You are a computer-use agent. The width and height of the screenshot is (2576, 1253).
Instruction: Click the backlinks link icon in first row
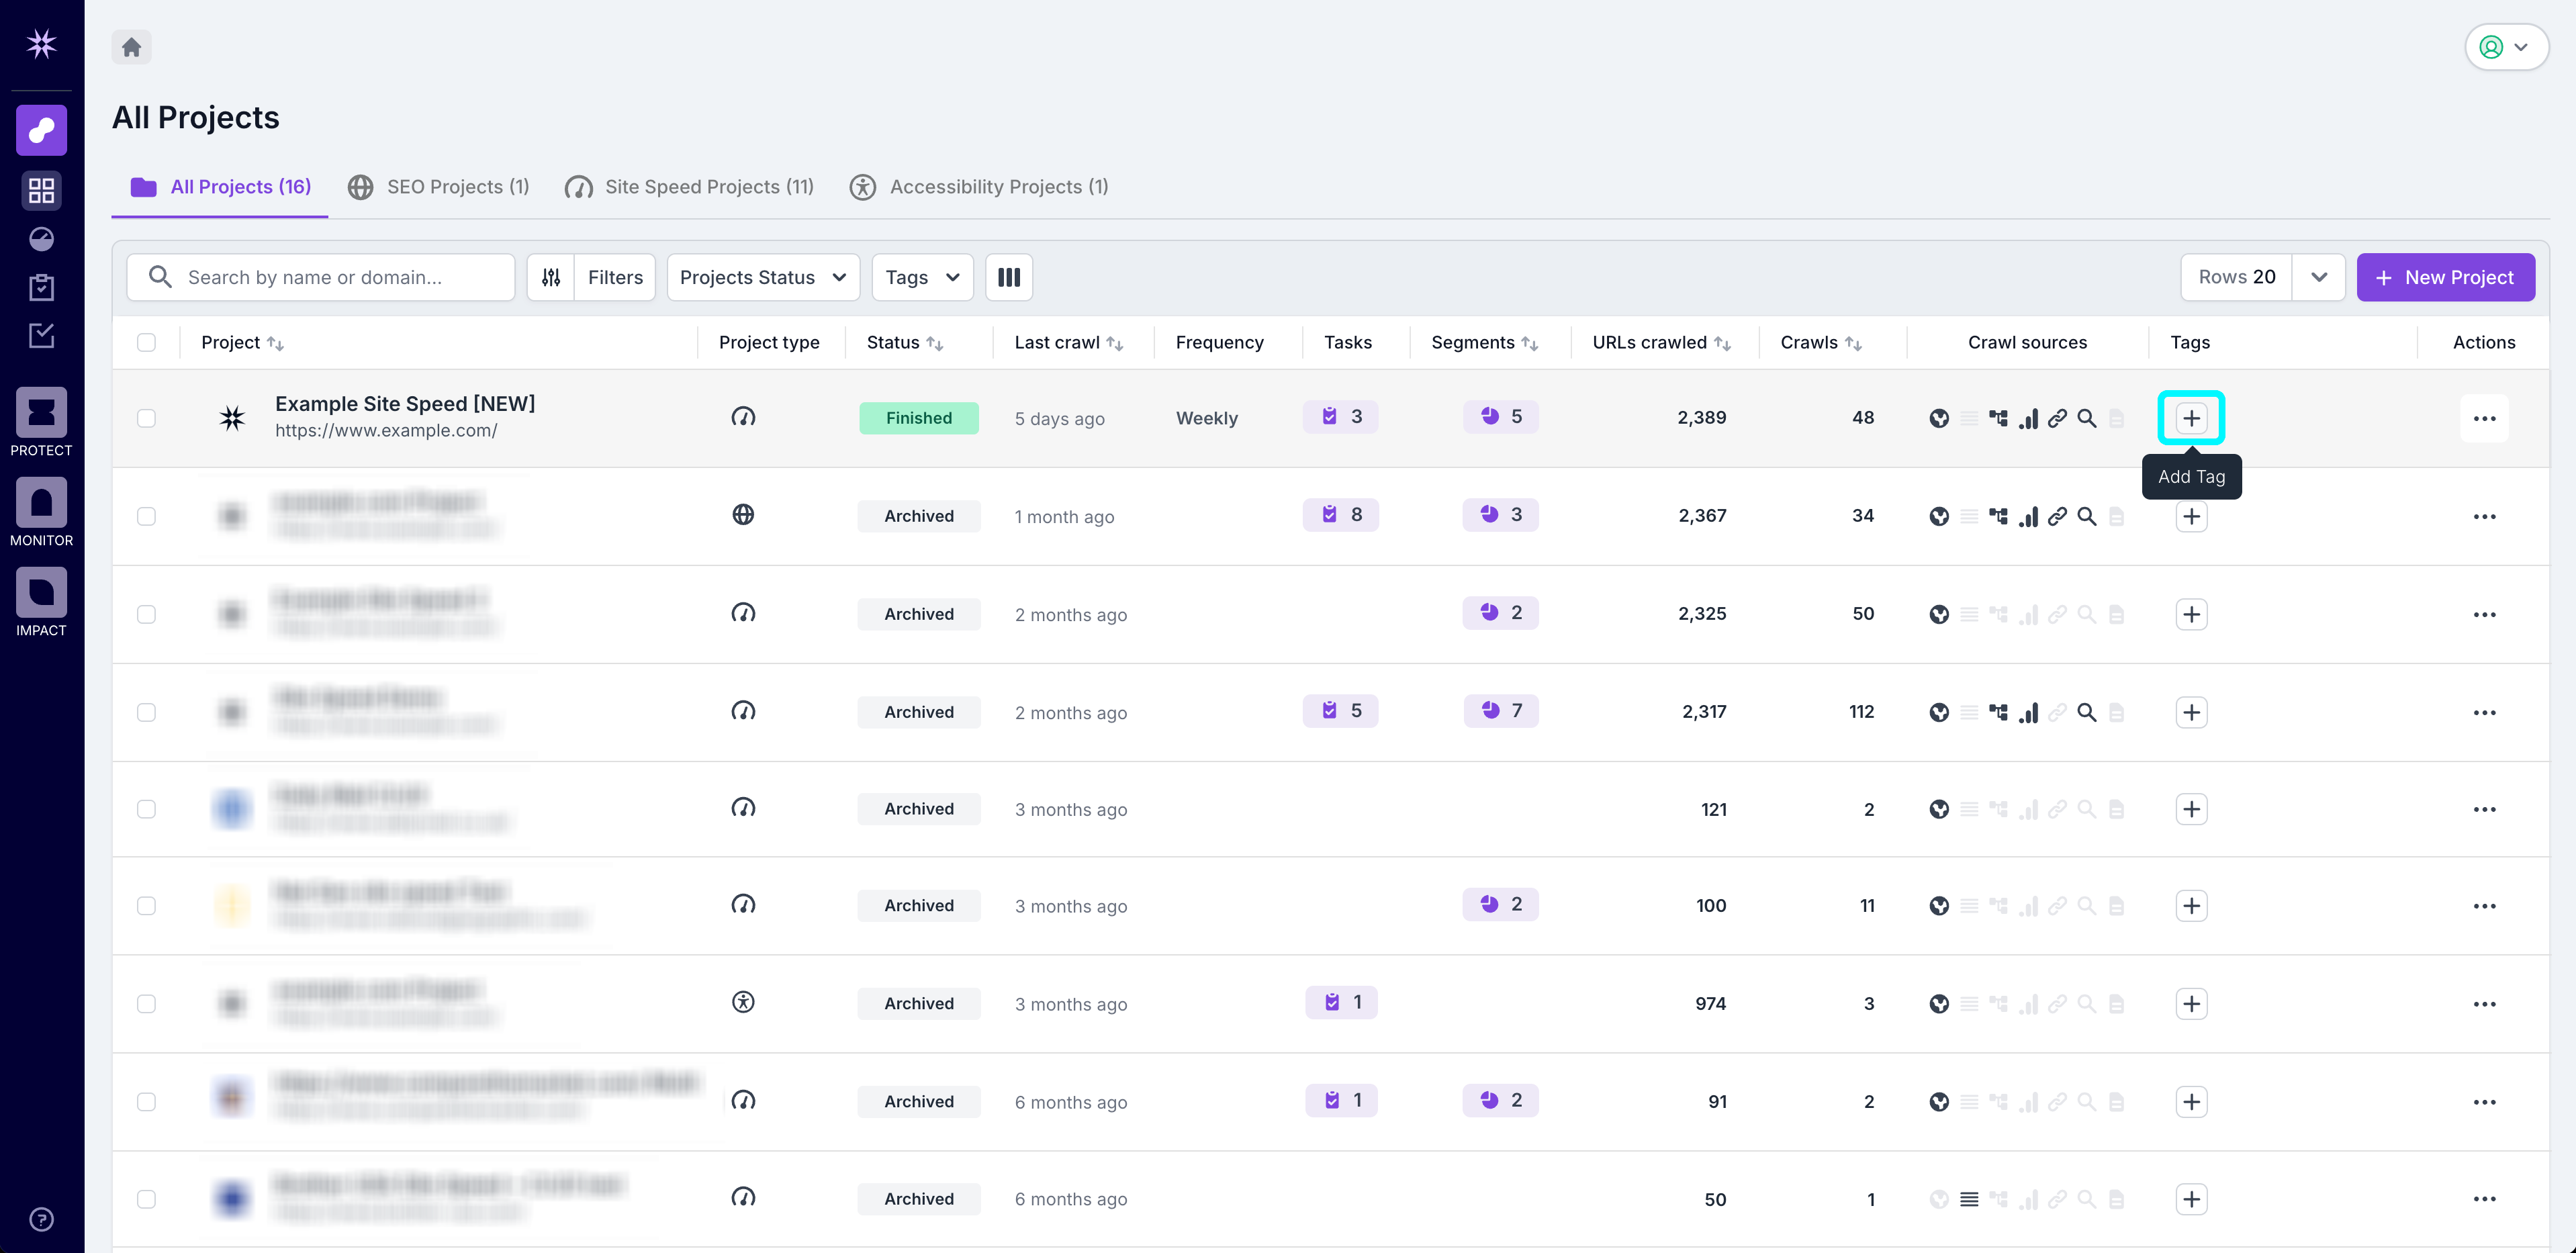[x=2057, y=418]
